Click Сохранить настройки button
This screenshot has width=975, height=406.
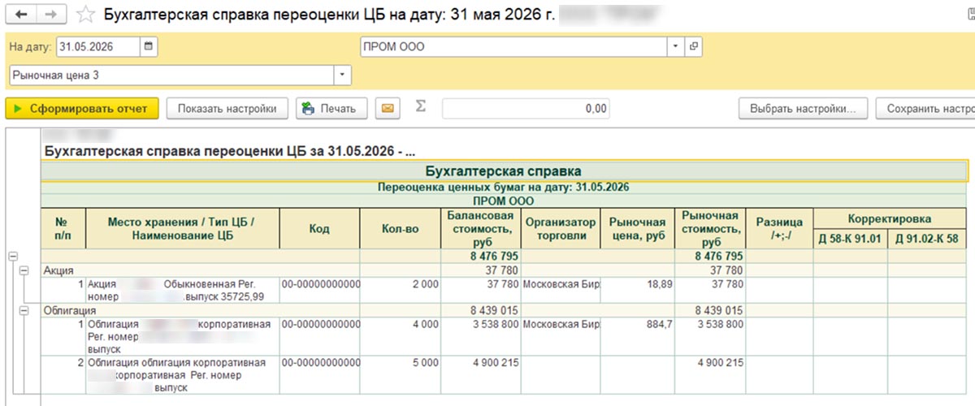(926, 108)
